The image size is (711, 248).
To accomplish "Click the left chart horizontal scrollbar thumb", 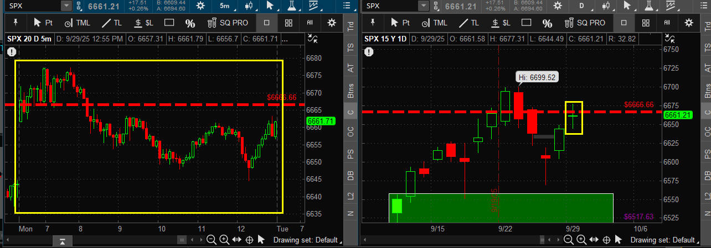I will tap(182, 240).
